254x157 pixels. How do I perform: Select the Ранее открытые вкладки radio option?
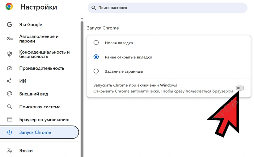click(96, 57)
